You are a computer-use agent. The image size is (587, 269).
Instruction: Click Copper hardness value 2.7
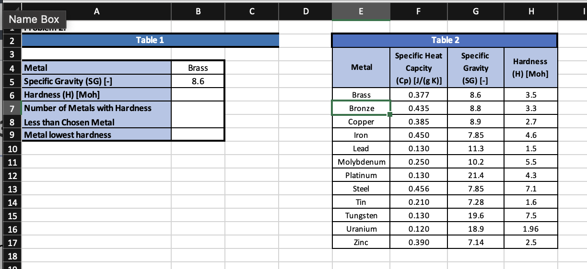pyautogui.click(x=530, y=122)
